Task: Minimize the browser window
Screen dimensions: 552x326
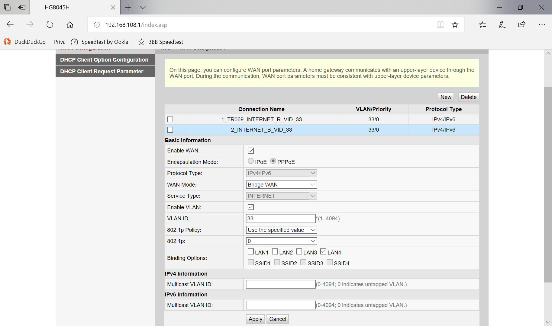Action: [x=499, y=8]
